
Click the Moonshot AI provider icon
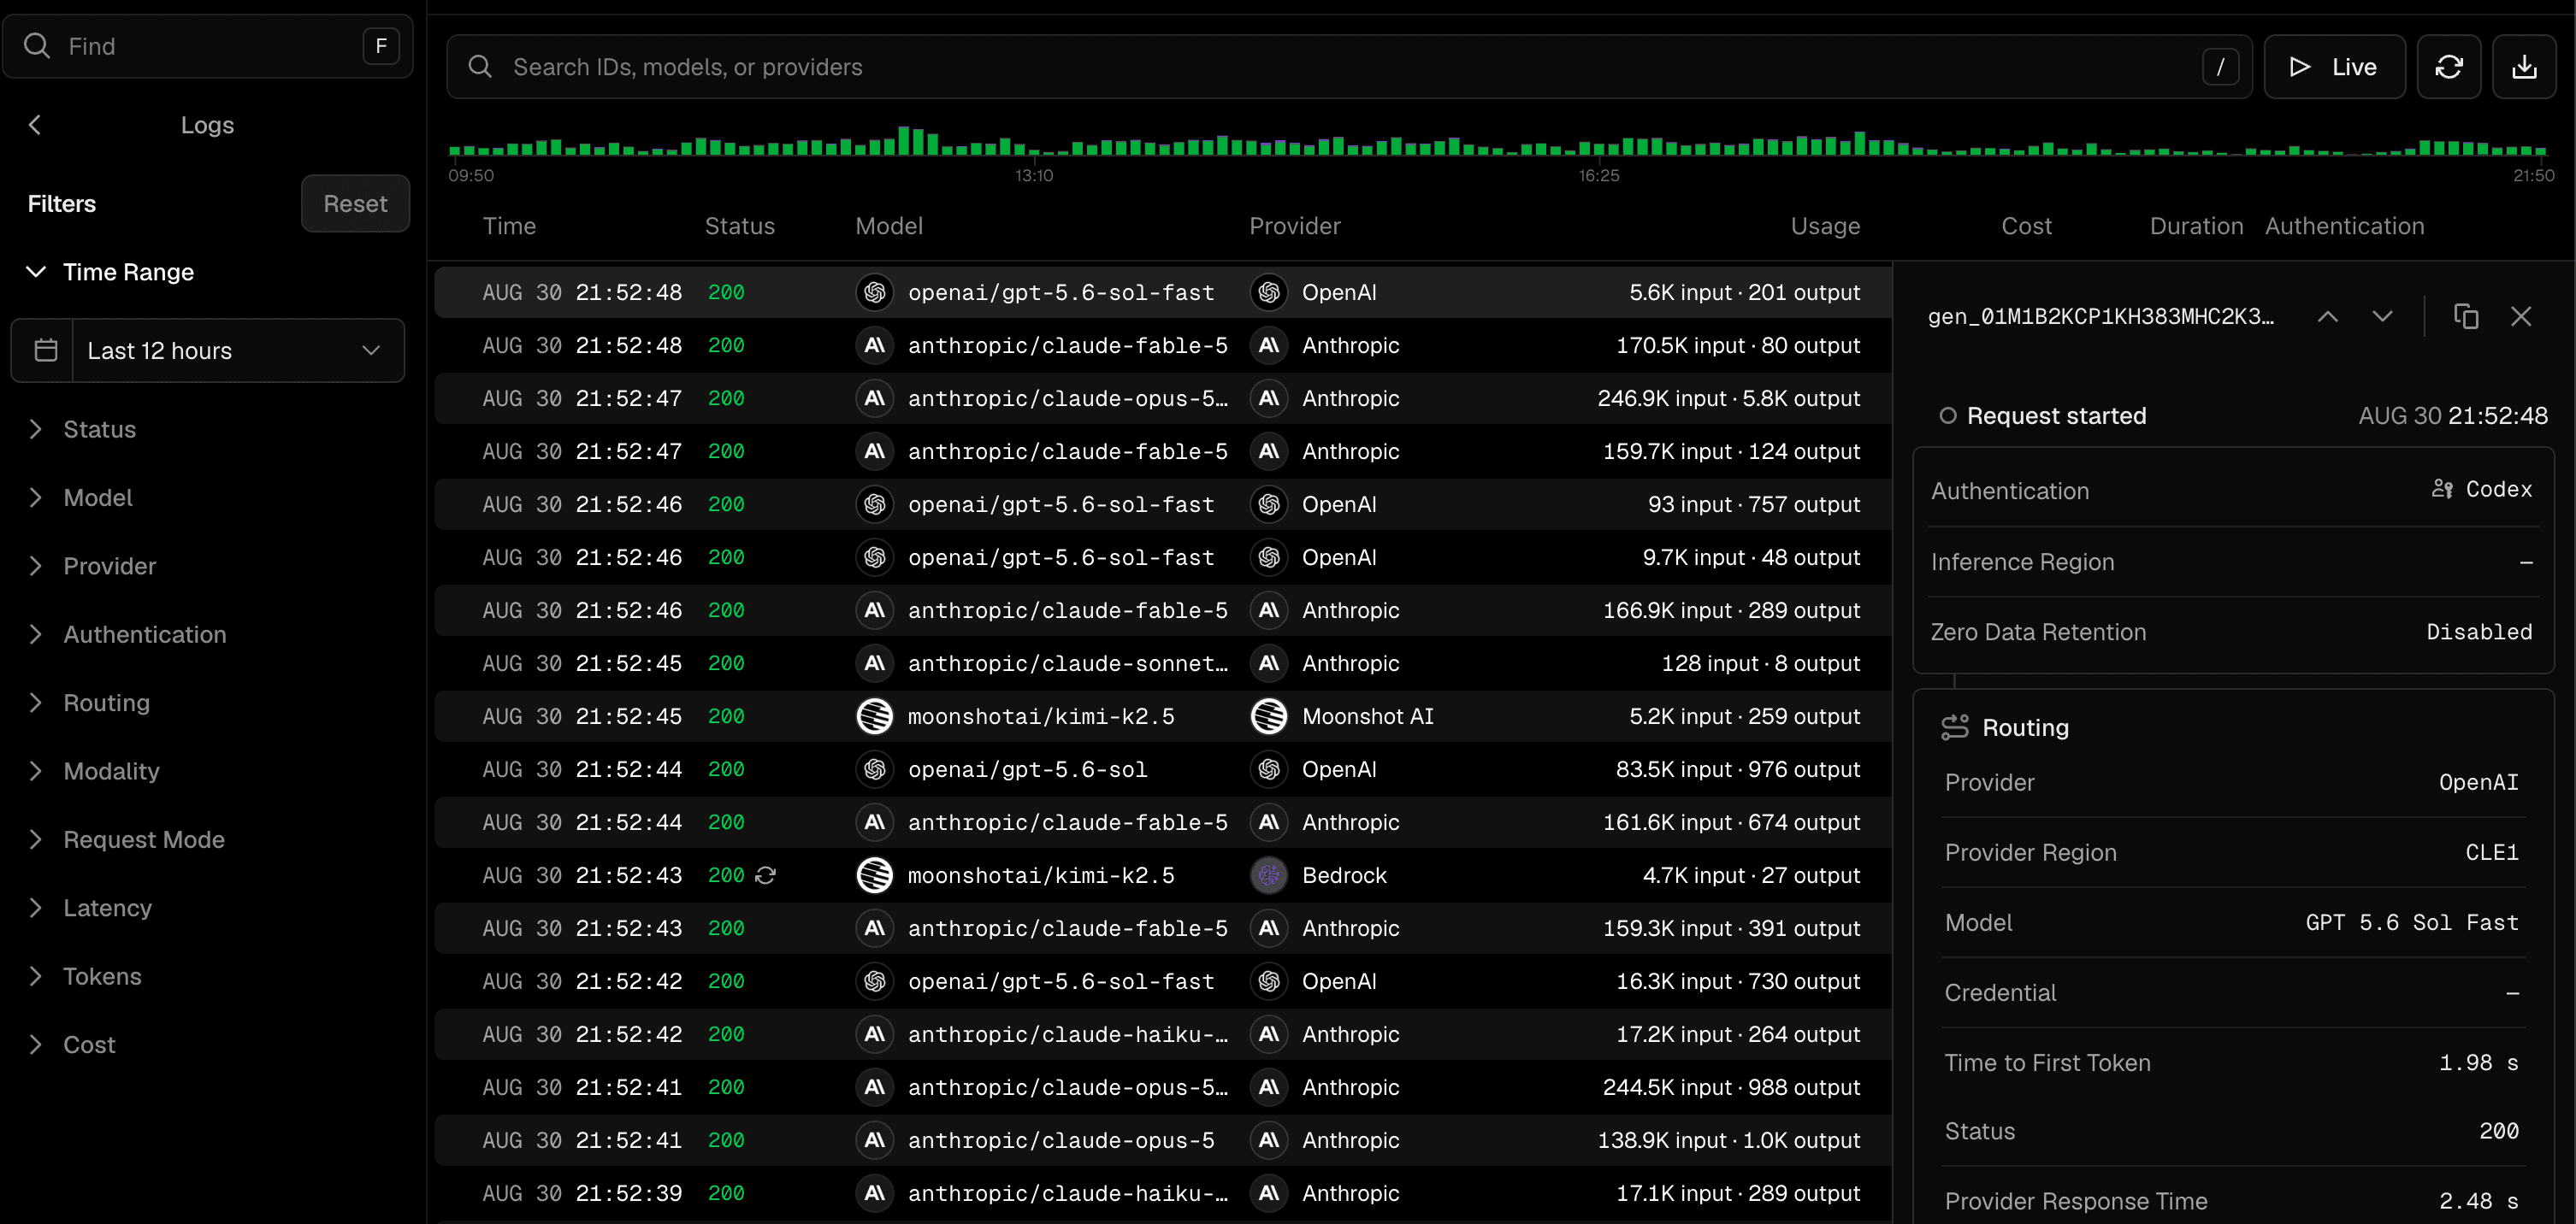click(x=1269, y=716)
